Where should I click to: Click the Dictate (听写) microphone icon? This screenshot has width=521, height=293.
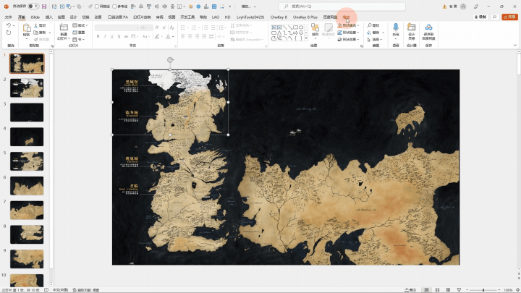point(396,27)
